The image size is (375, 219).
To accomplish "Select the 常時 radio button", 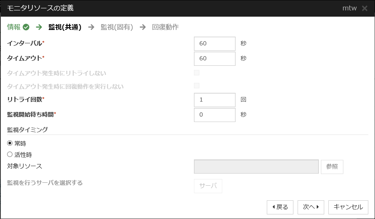I will [10, 143].
